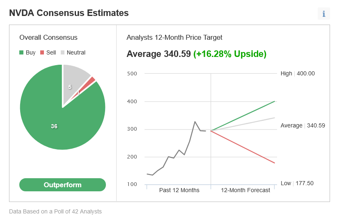Click the 12-Month Forecast axis label
This screenshot has height=220, width=337.
245,190
